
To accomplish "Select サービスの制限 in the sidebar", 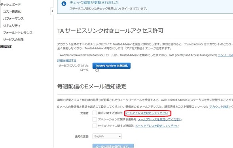I will coord(13,39).
